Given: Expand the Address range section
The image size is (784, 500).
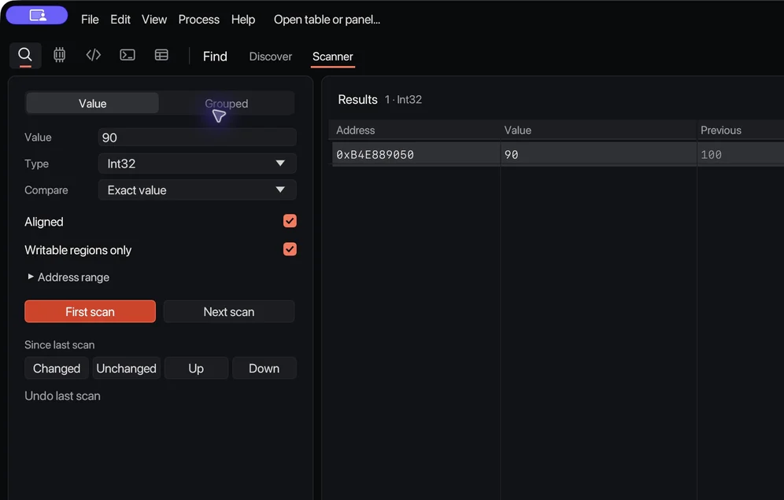Looking at the screenshot, I should point(68,277).
